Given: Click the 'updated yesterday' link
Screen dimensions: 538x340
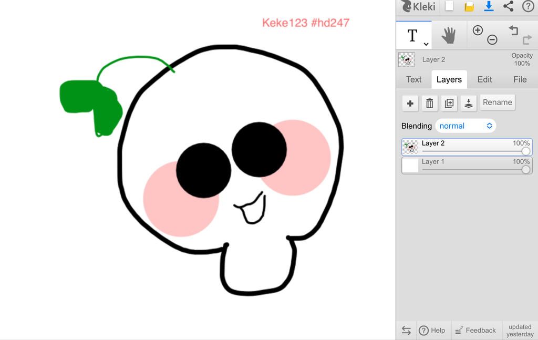Looking at the screenshot, I should pyautogui.click(x=520, y=331).
